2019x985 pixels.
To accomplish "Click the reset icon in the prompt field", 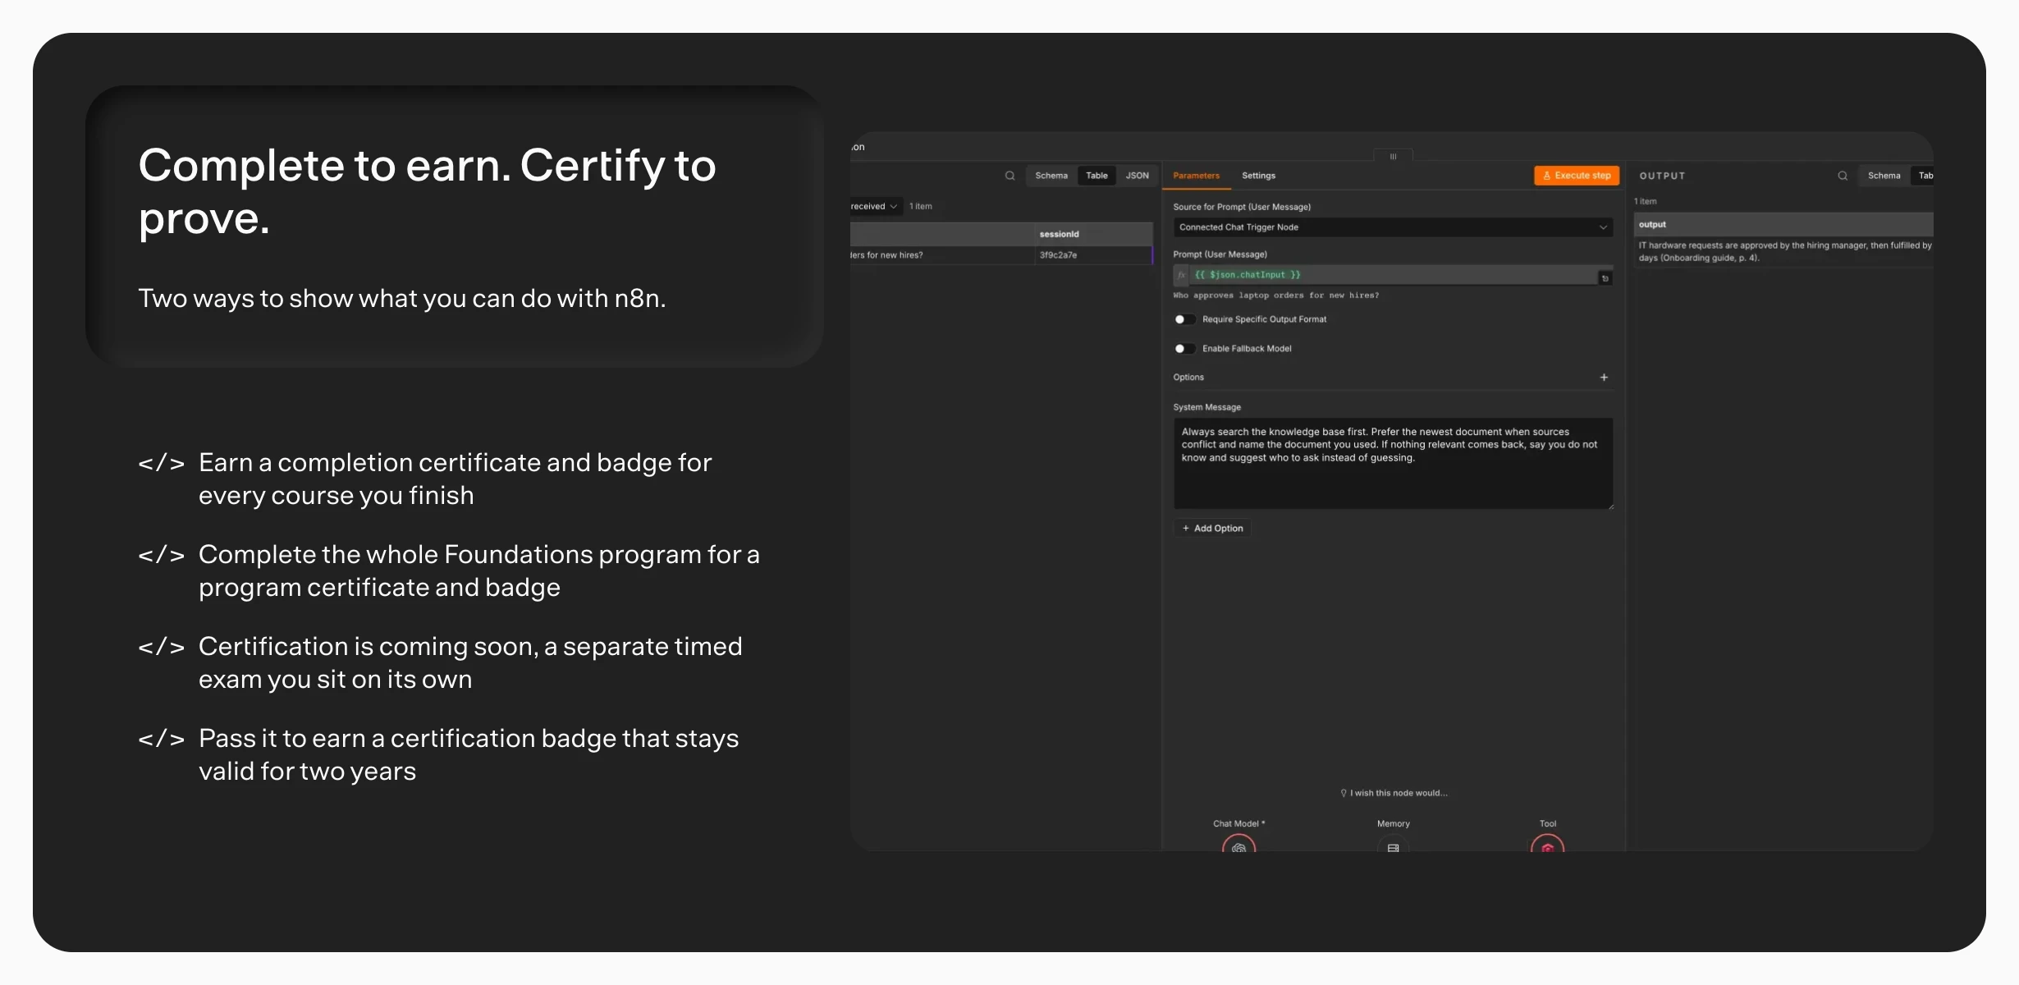I will 1605,278.
